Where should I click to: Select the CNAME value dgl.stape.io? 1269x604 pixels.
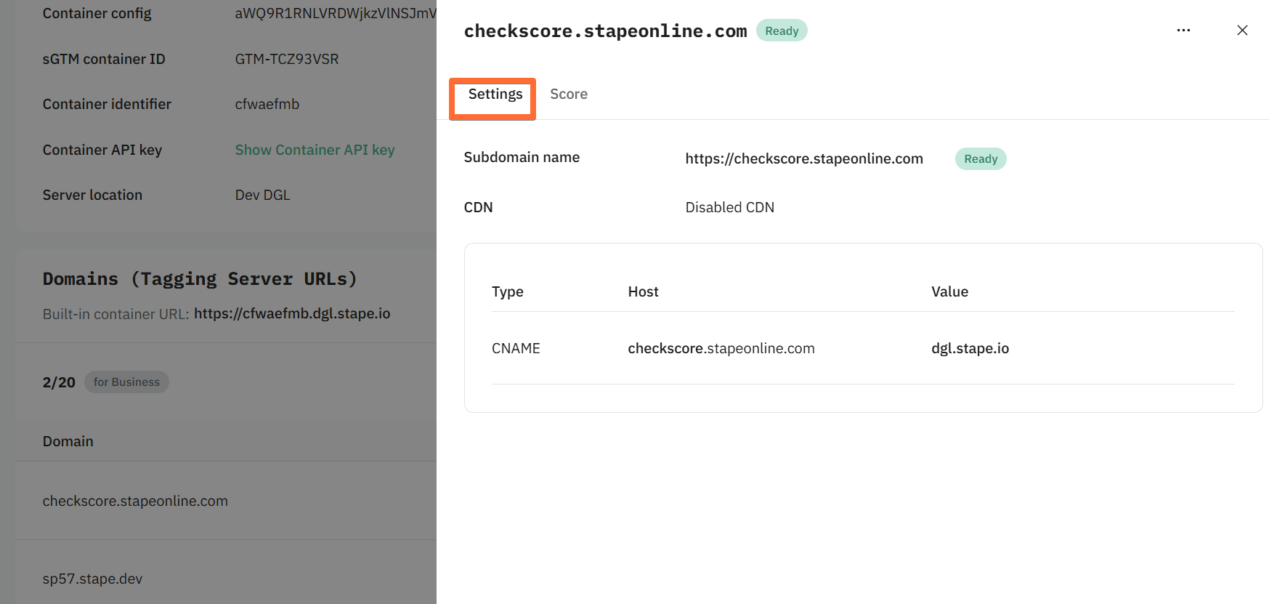(x=970, y=348)
